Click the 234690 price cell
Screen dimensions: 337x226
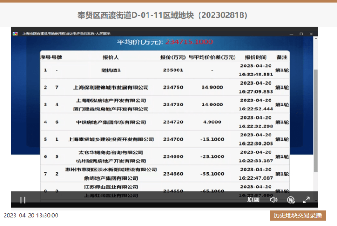tap(173, 156)
